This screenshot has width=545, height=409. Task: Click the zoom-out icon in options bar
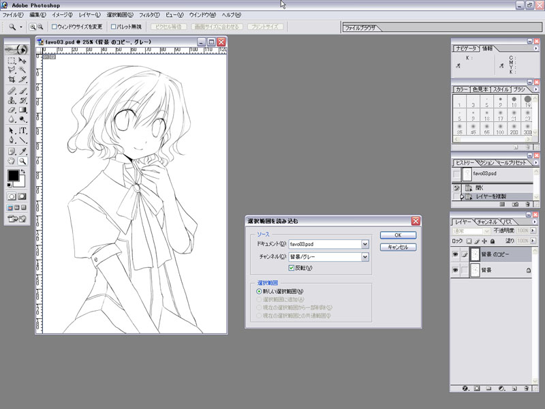[40, 27]
